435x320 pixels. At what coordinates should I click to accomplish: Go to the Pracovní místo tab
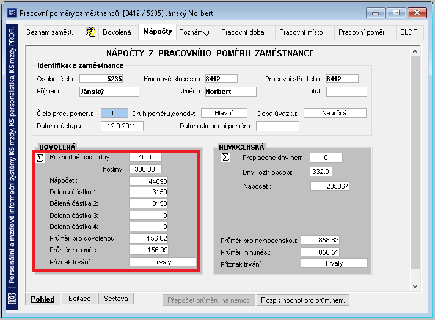point(301,32)
